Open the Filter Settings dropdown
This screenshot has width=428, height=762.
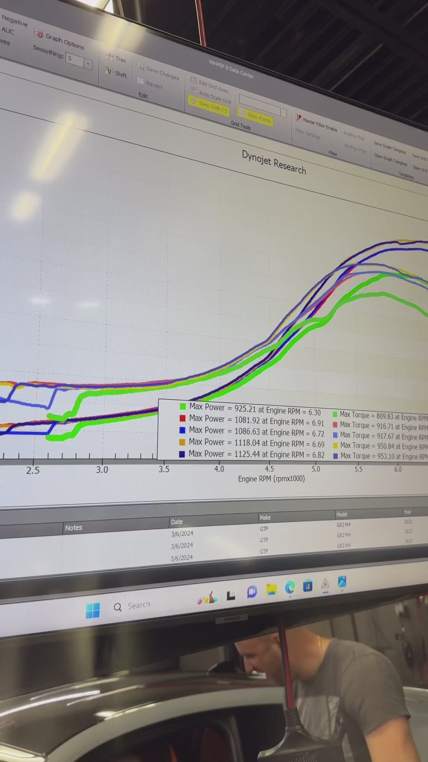coord(309,134)
